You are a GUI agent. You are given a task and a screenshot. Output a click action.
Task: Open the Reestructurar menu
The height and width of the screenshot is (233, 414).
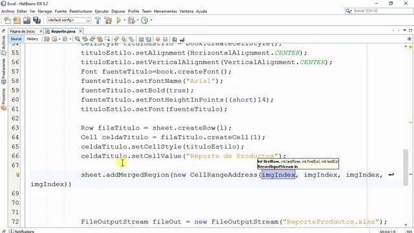81,11
